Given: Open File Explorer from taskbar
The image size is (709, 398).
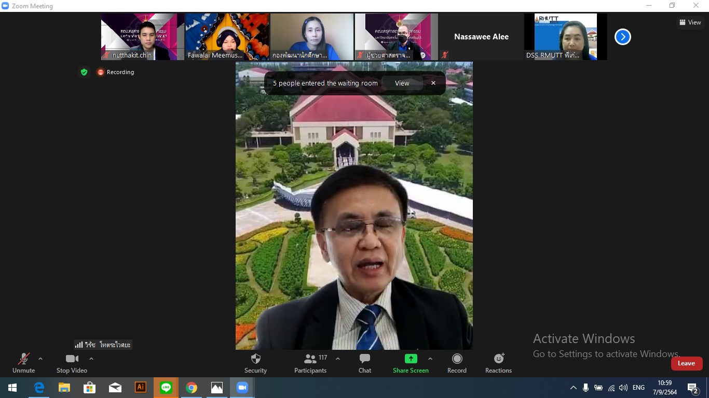Looking at the screenshot, I should (64, 388).
